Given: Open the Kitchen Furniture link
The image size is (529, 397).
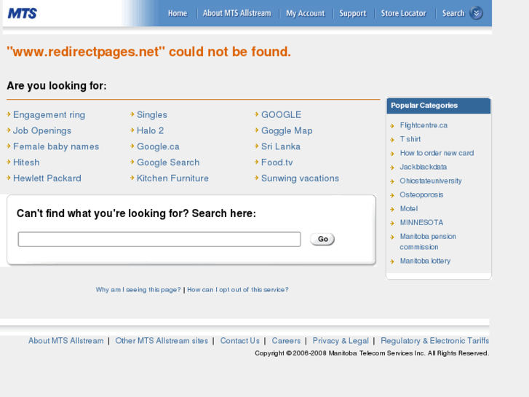Looking at the screenshot, I should (x=172, y=178).
